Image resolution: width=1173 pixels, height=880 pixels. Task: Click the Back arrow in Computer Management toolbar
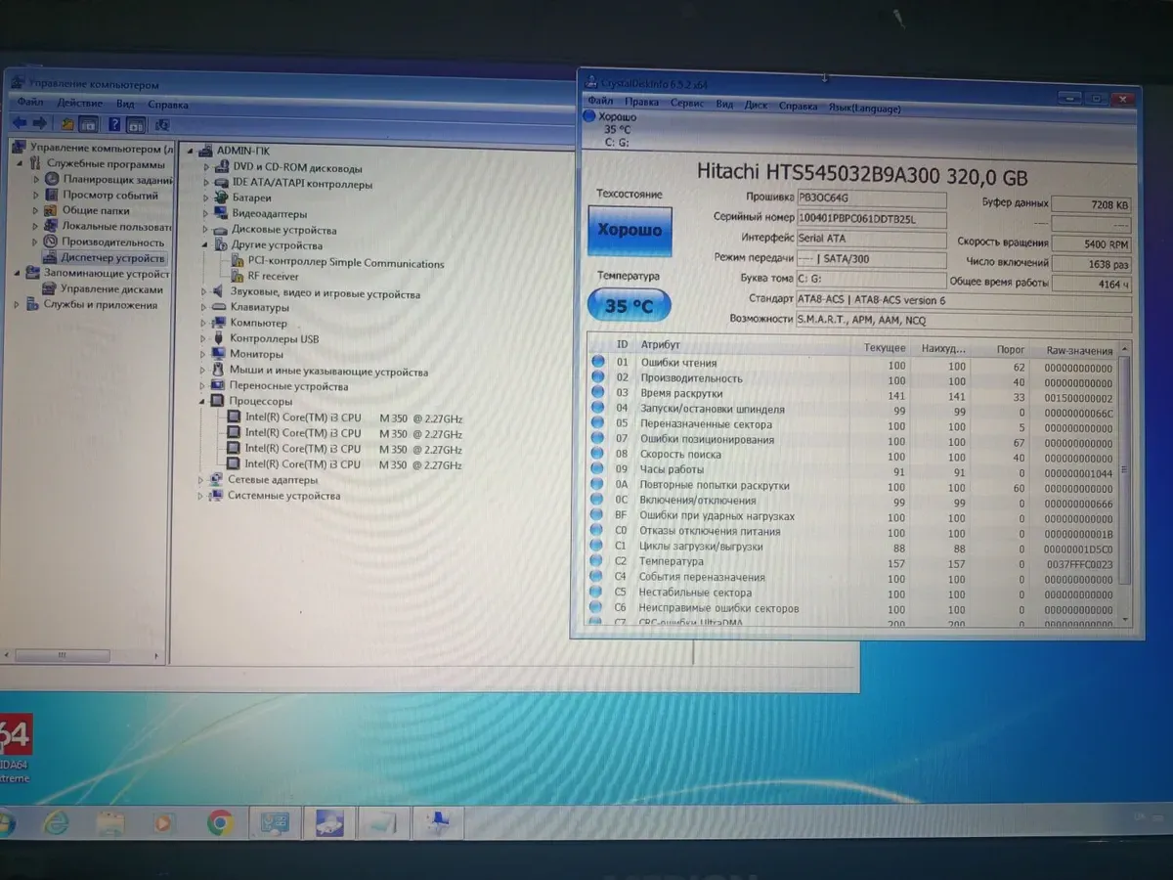[19, 123]
